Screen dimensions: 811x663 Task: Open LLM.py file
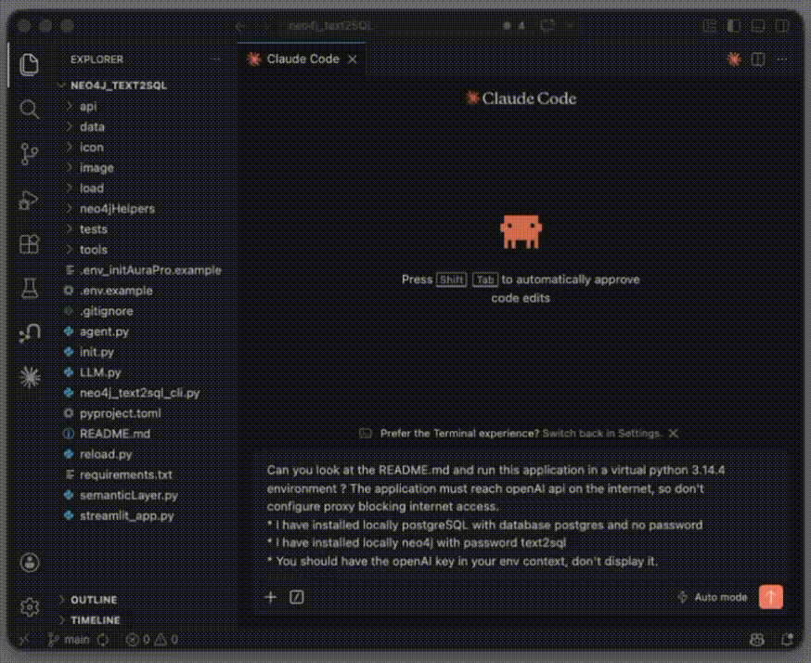click(x=100, y=372)
